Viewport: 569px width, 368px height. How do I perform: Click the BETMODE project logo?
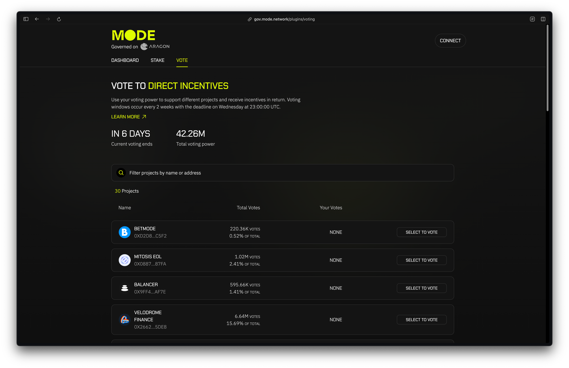124,232
